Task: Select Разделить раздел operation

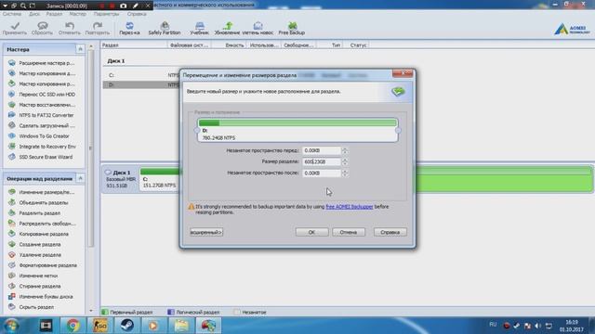Action: pos(34,212)
